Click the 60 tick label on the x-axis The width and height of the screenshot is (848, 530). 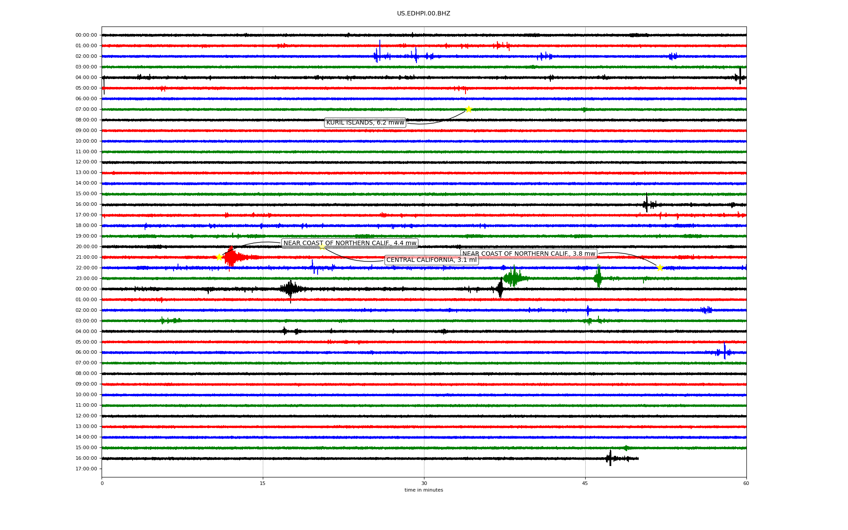pos(746,483)
